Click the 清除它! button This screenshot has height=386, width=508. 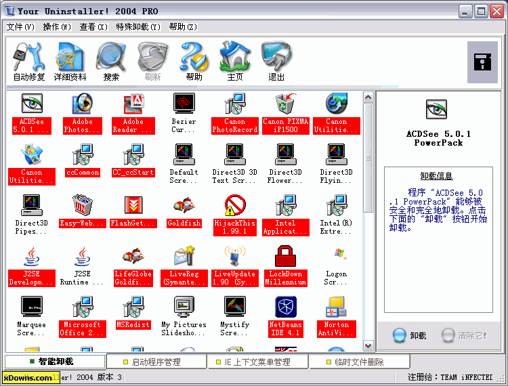point(464,335)
